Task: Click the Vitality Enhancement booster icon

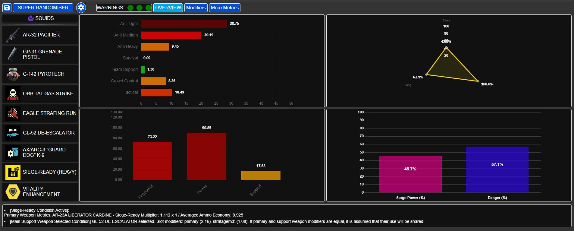Action: tap(13, 191)
